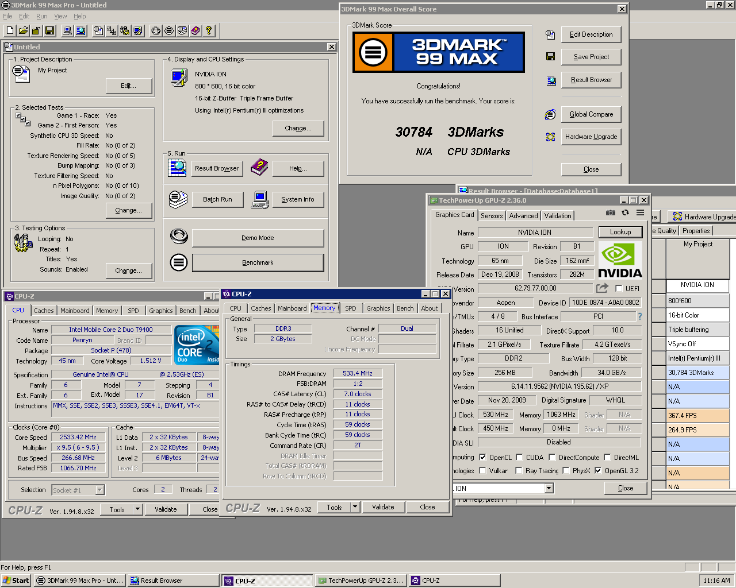Open the Mainboard tab in the CPU-tab CPU-Z window

(x=75, y=311)
